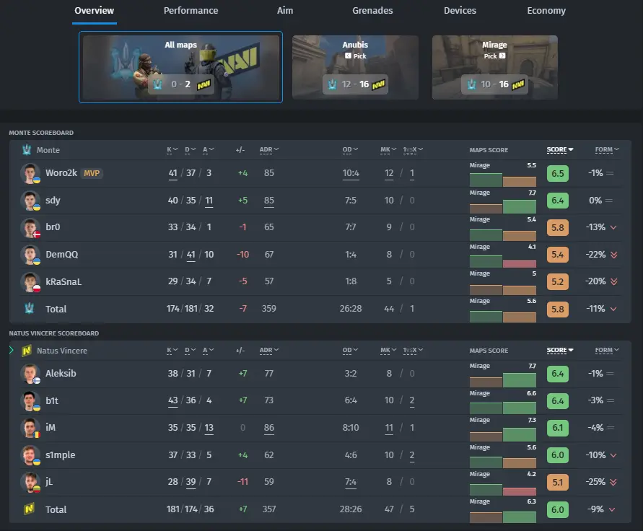Screen dimensions: 643x531
Task: Click jL player avatar
Action: [x=30, y=482]
